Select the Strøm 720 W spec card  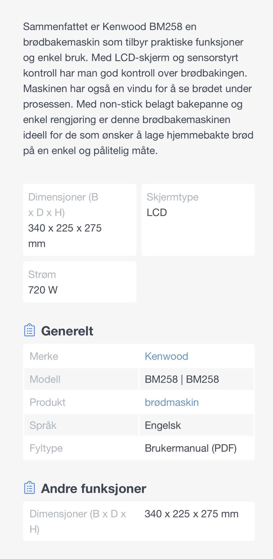tap(80, 282)
